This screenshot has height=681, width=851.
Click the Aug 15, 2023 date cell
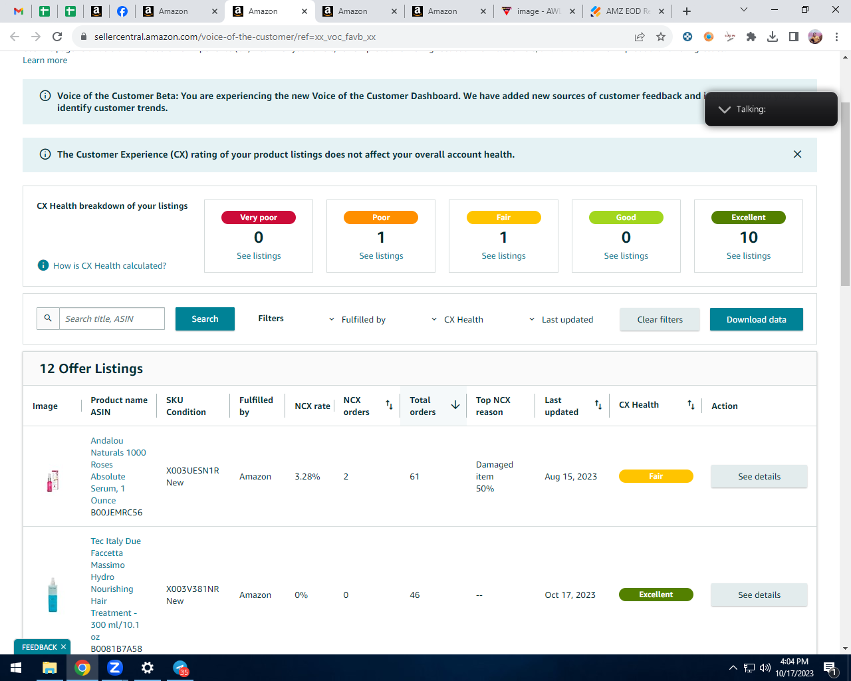coord(570,476)
